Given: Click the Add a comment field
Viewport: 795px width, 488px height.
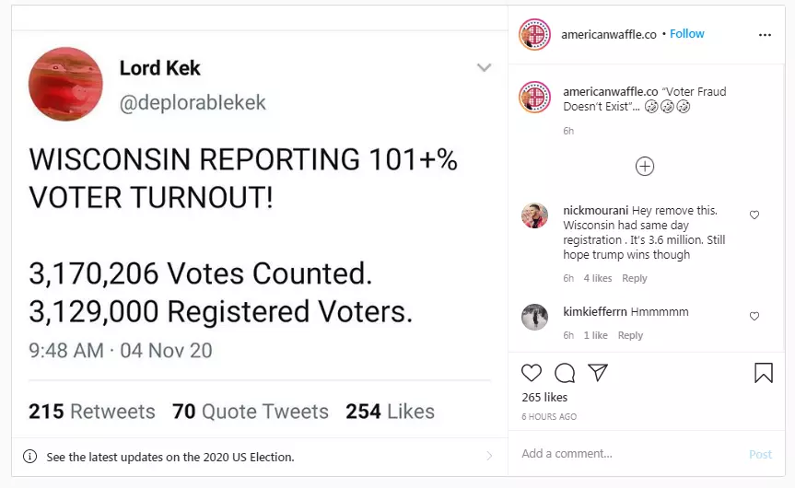Looking at the screenshot, I should click(x=628, y=454).
